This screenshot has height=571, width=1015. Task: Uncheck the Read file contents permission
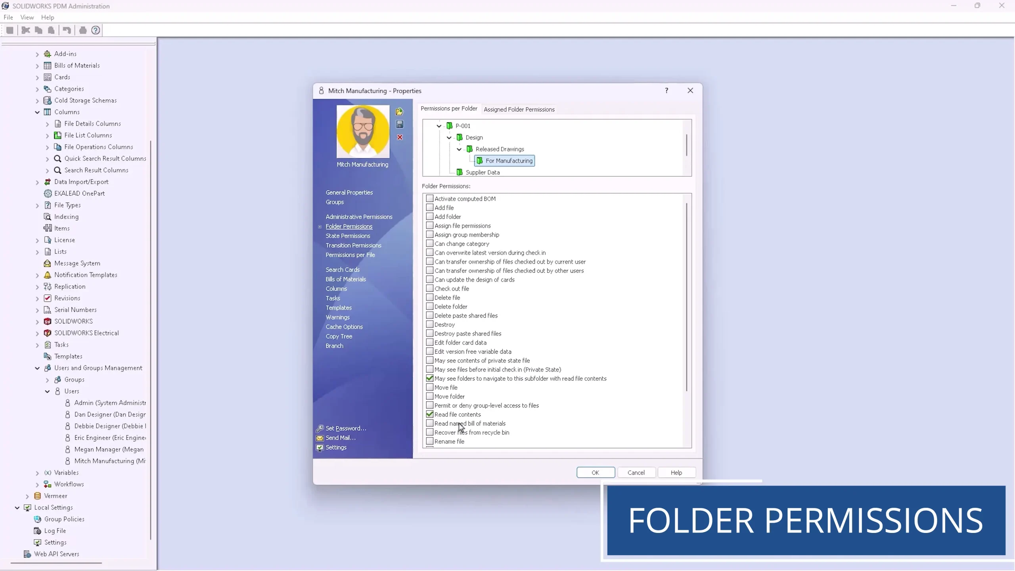[x=430, y=414]
